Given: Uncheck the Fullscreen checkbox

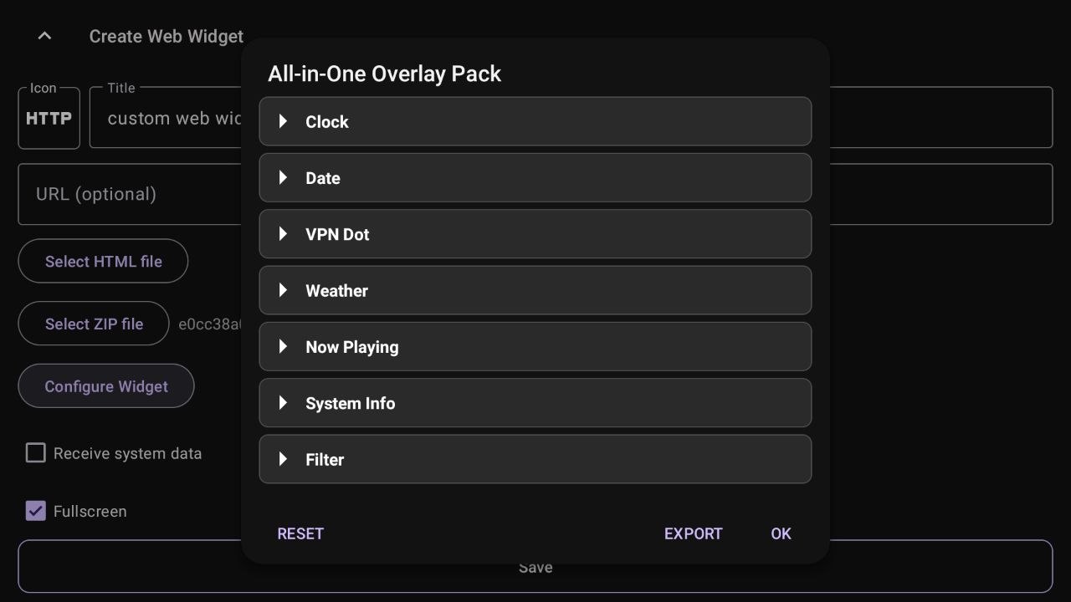Looking at the screenshot, I should point(35,511).
